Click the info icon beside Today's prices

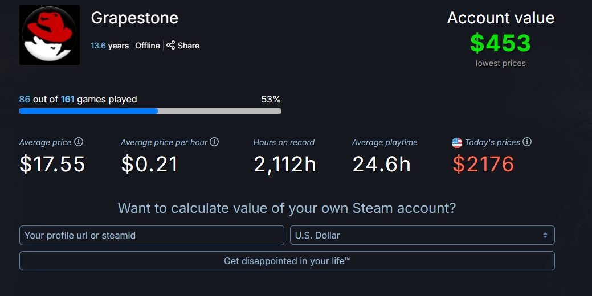[527, 142]
